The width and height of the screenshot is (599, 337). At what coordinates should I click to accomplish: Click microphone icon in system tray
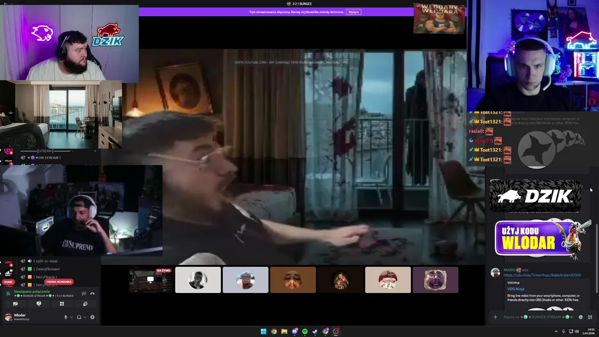[x=563, y=331]
